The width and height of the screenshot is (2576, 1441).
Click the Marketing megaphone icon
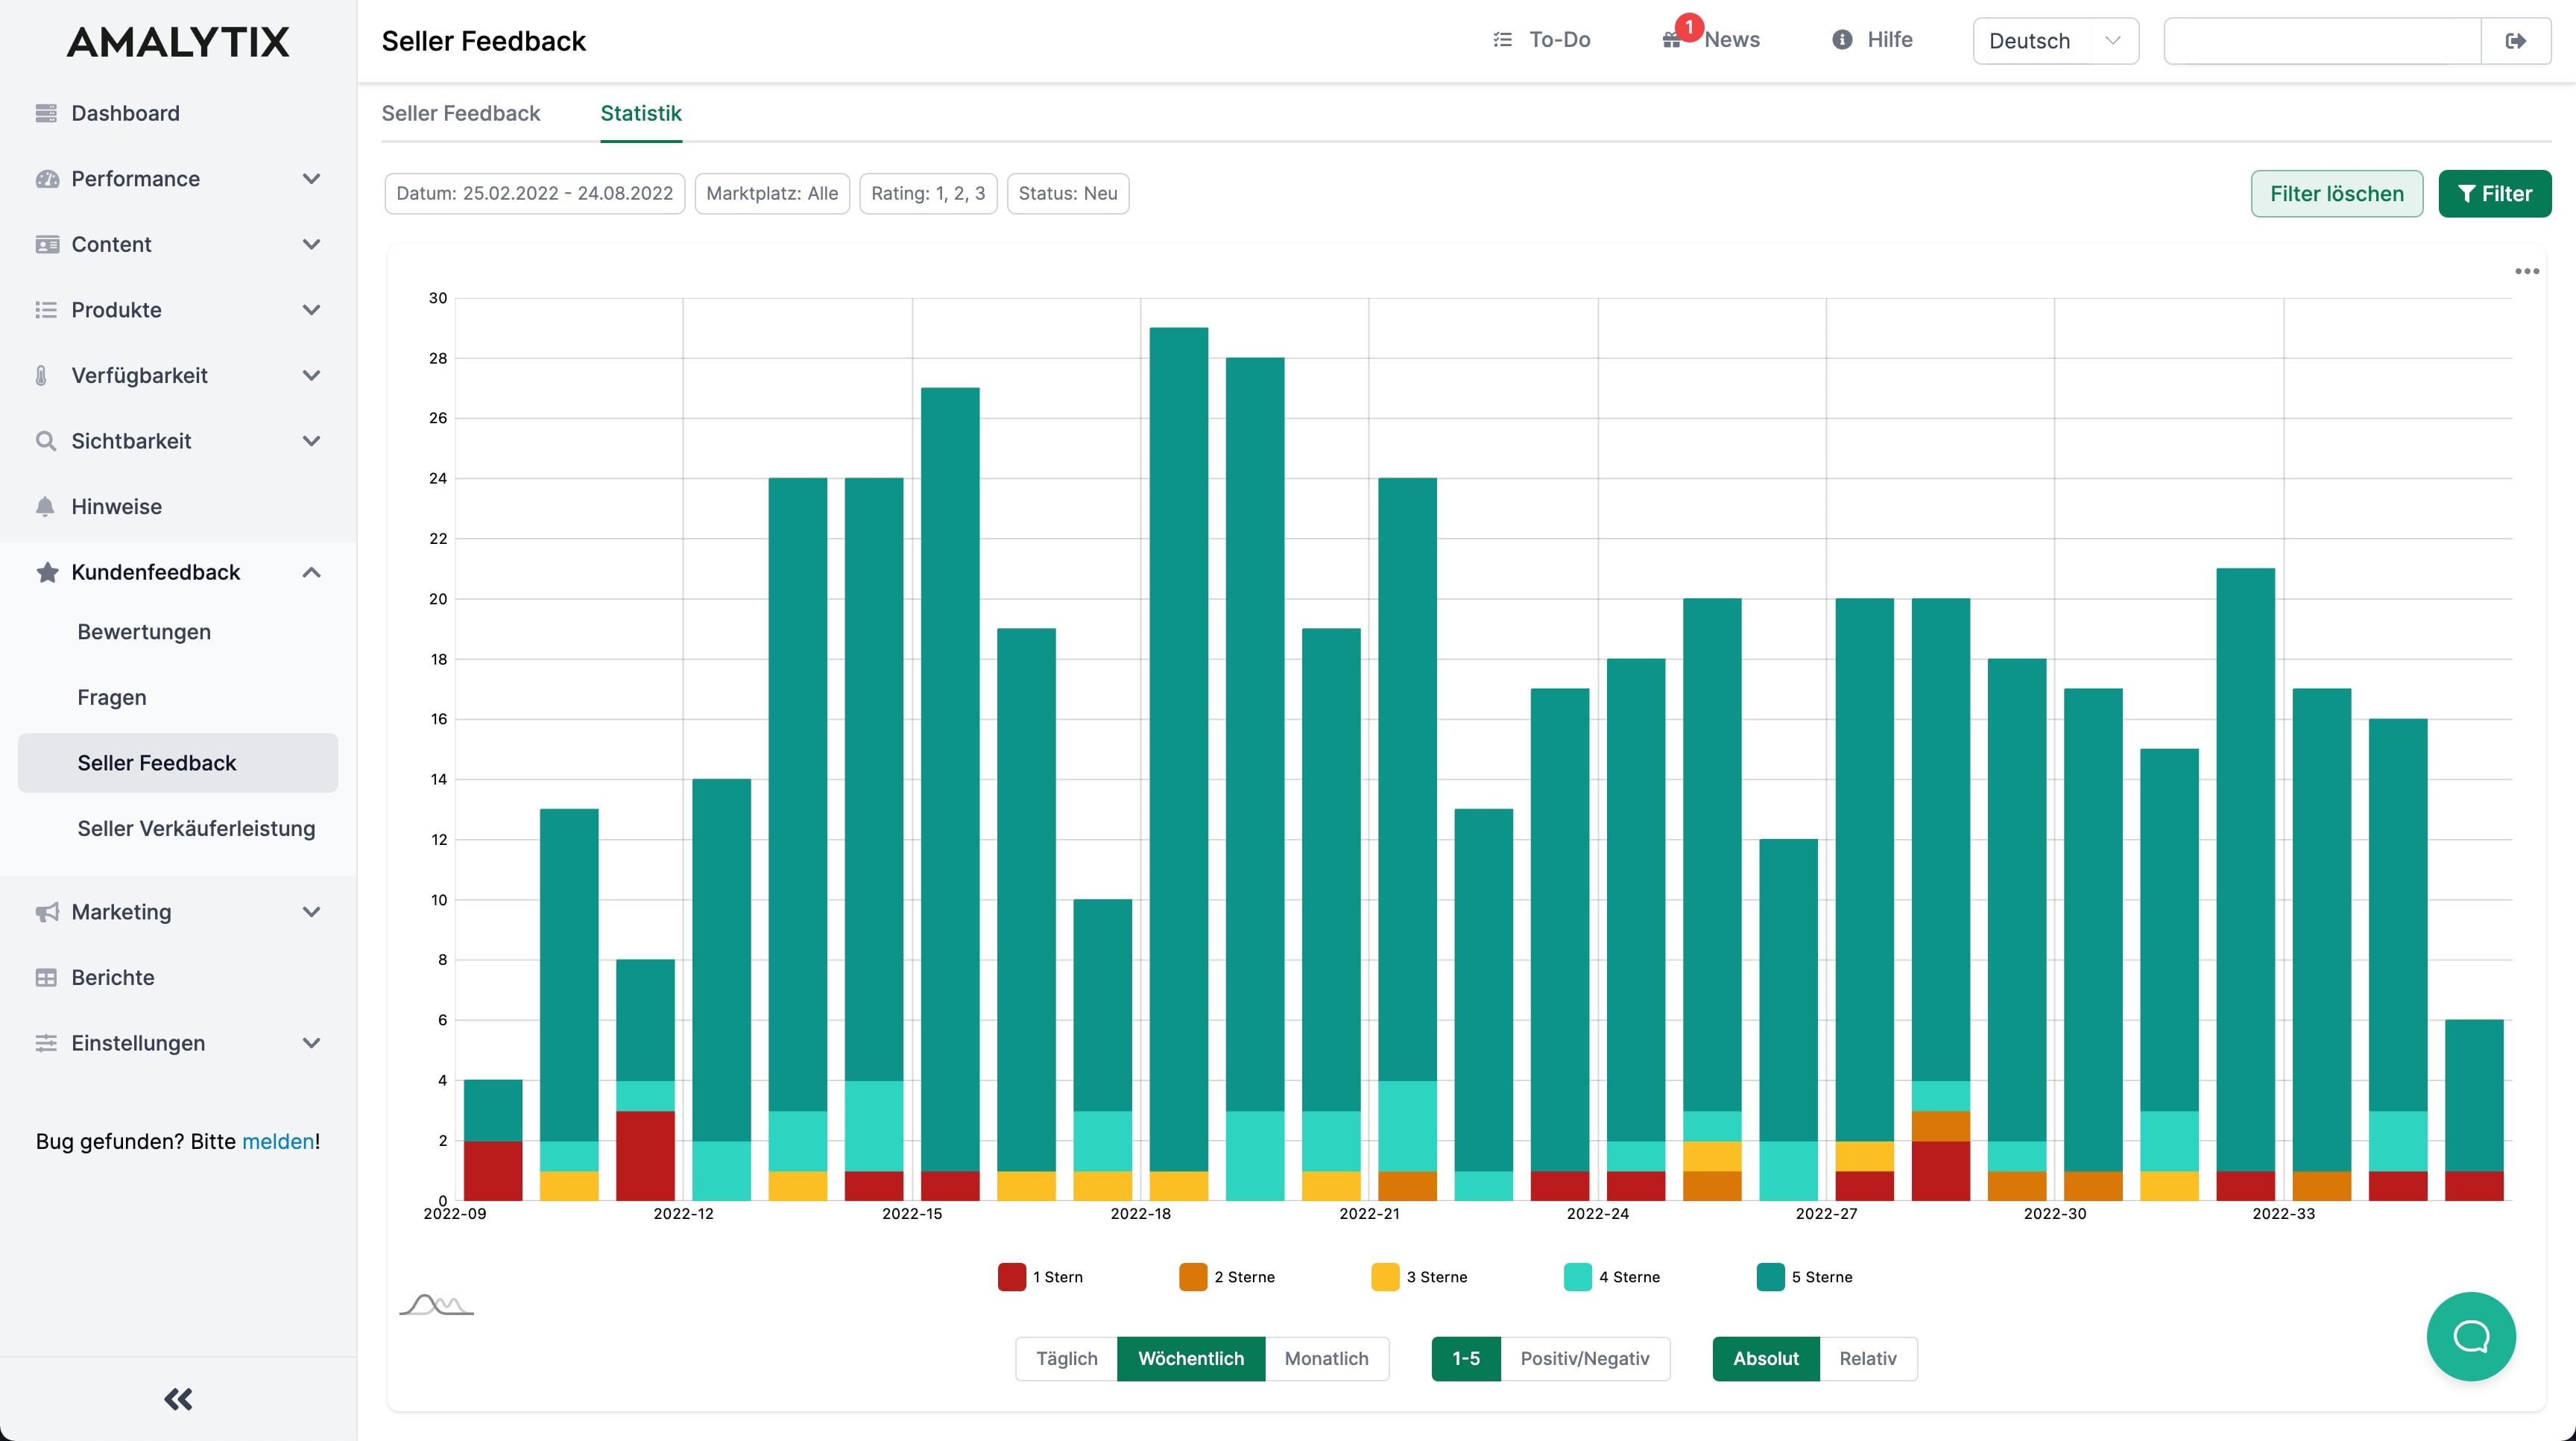click(46, 911)
